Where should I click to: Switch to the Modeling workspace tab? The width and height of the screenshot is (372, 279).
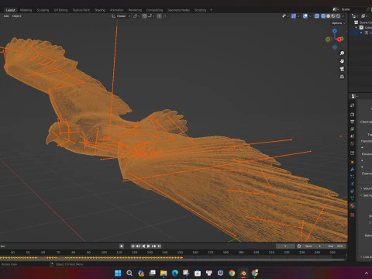point(26,10)
